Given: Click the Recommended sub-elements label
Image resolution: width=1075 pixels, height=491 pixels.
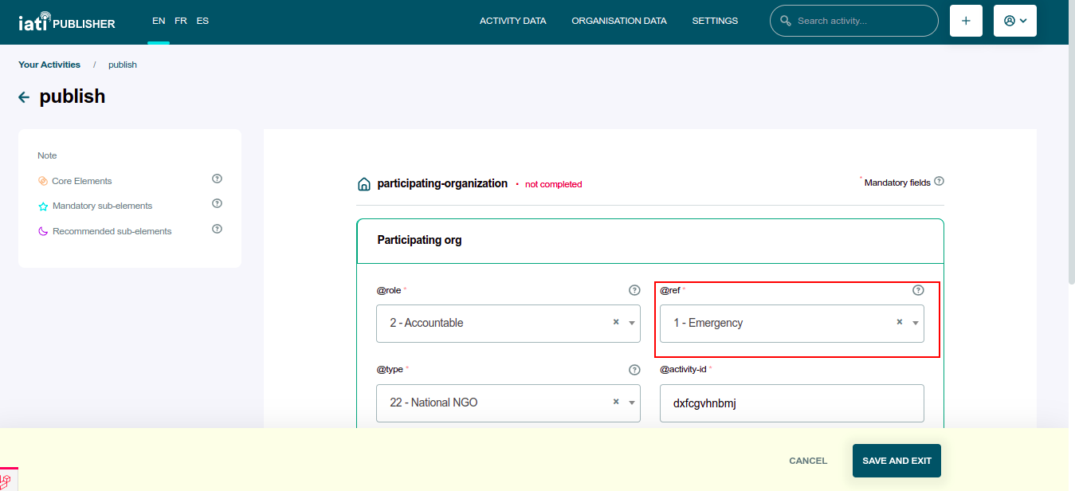Looking at the screenshot, I should point(112,231).
